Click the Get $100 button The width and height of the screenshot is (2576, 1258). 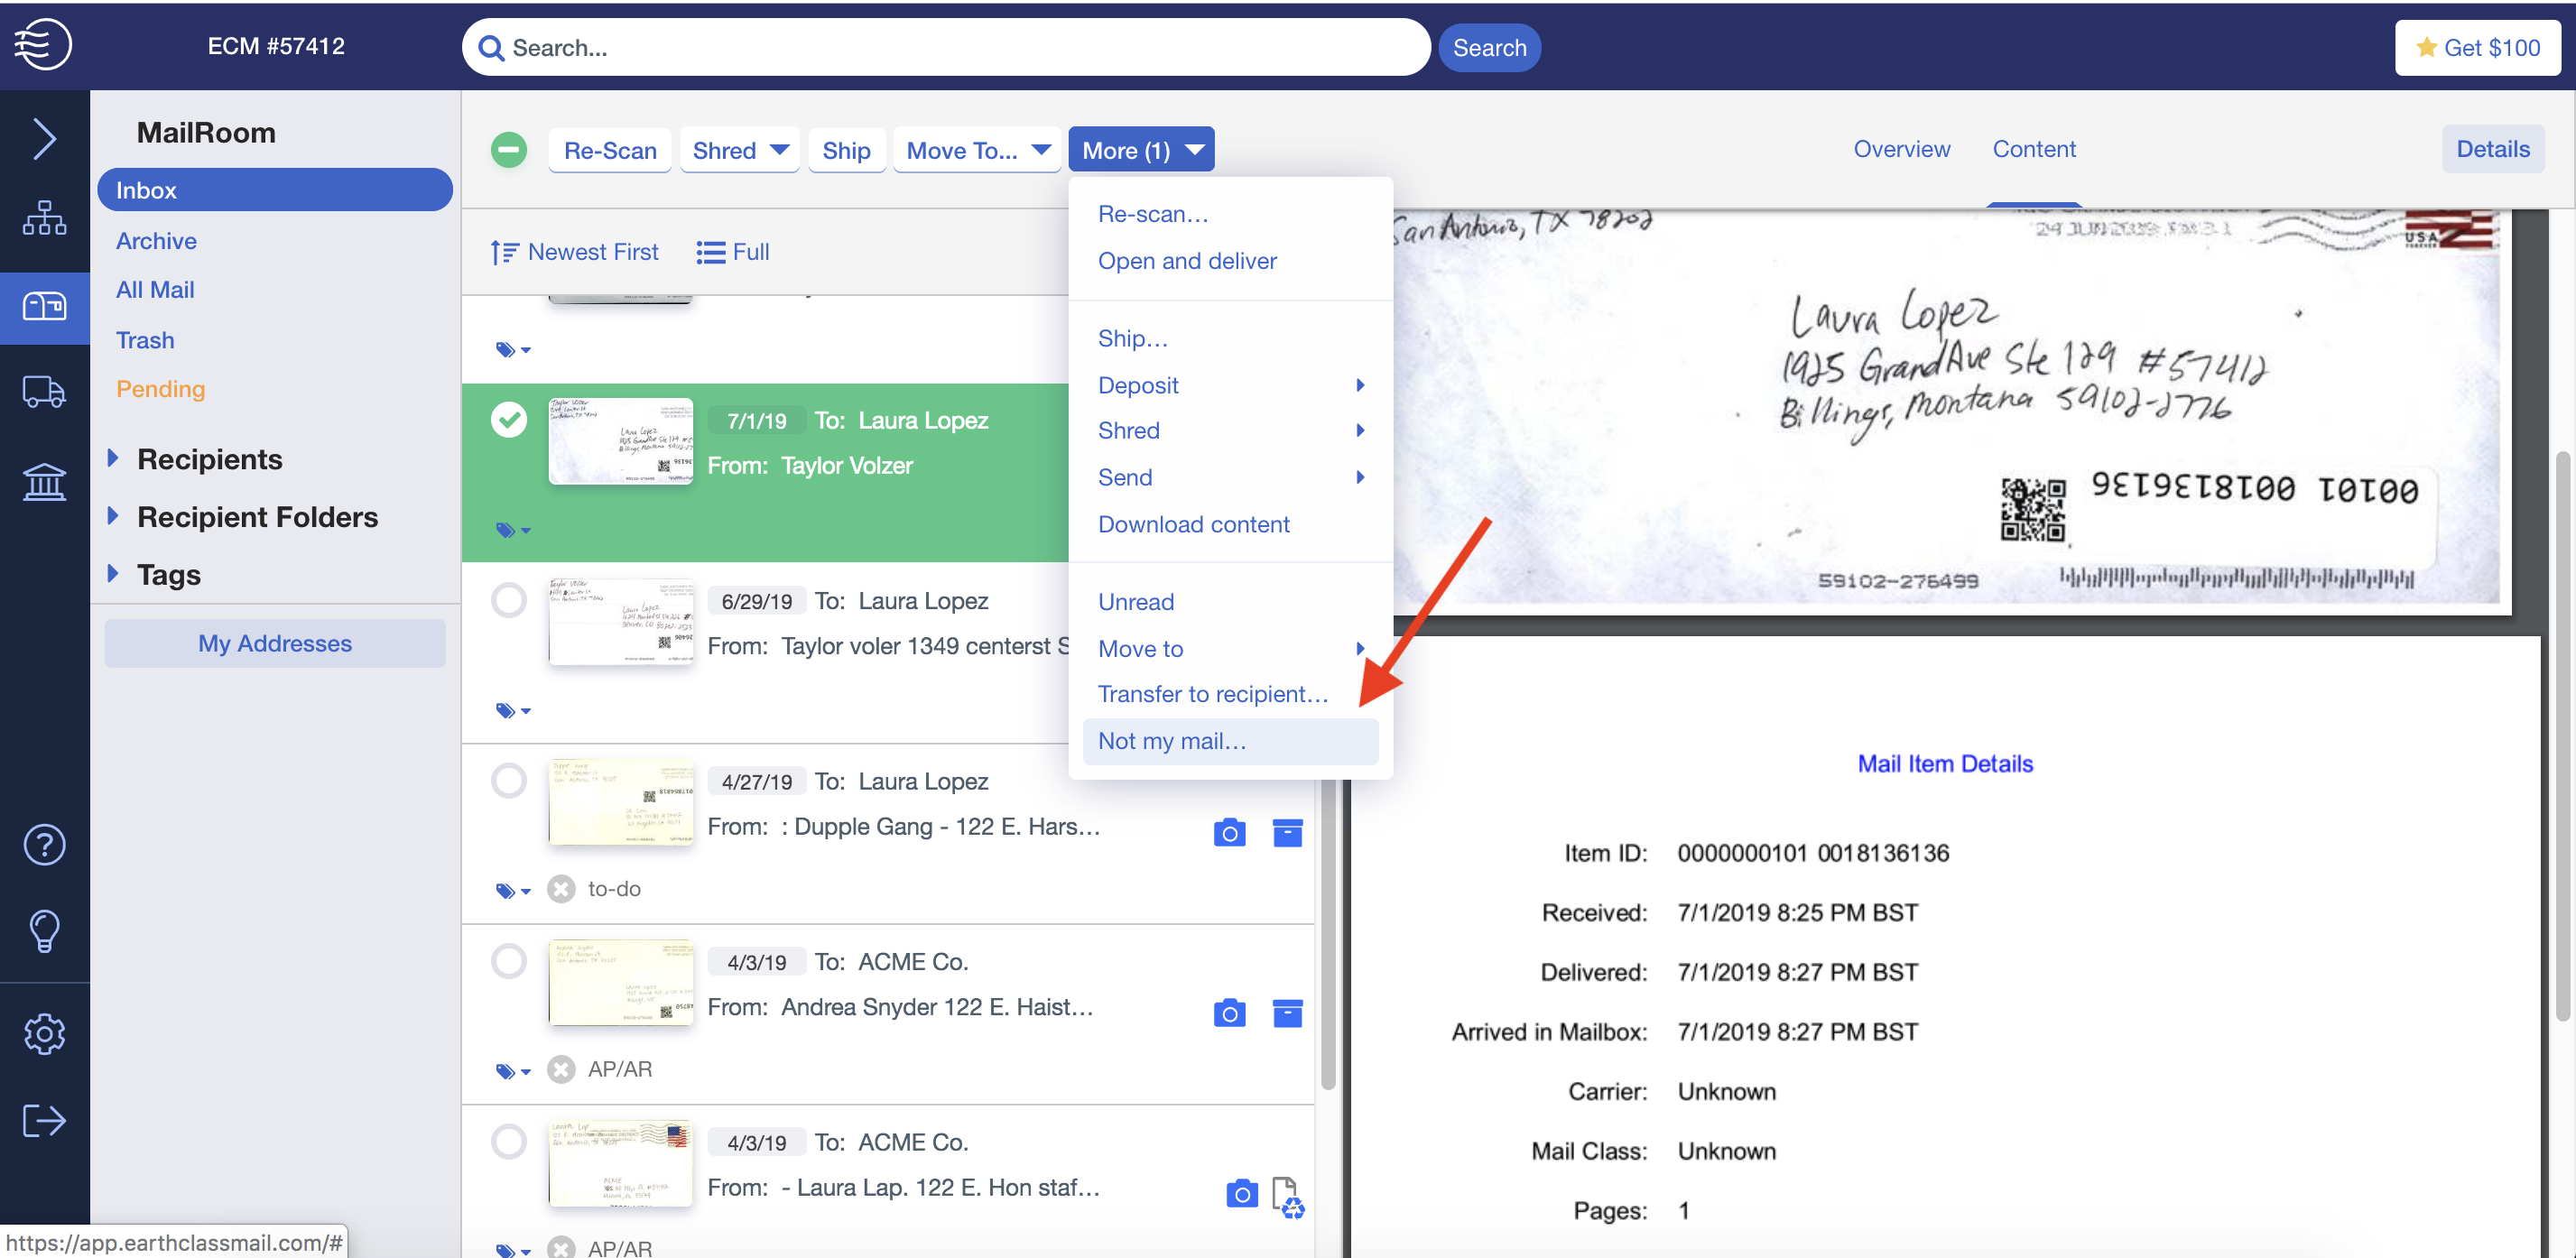point(2477,47)
